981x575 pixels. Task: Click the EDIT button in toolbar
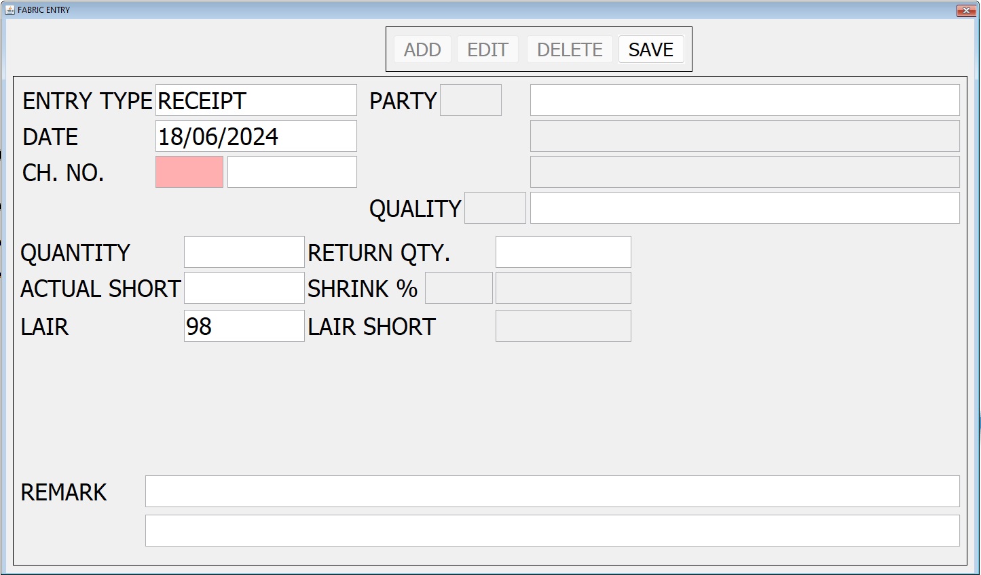point(487,49)
